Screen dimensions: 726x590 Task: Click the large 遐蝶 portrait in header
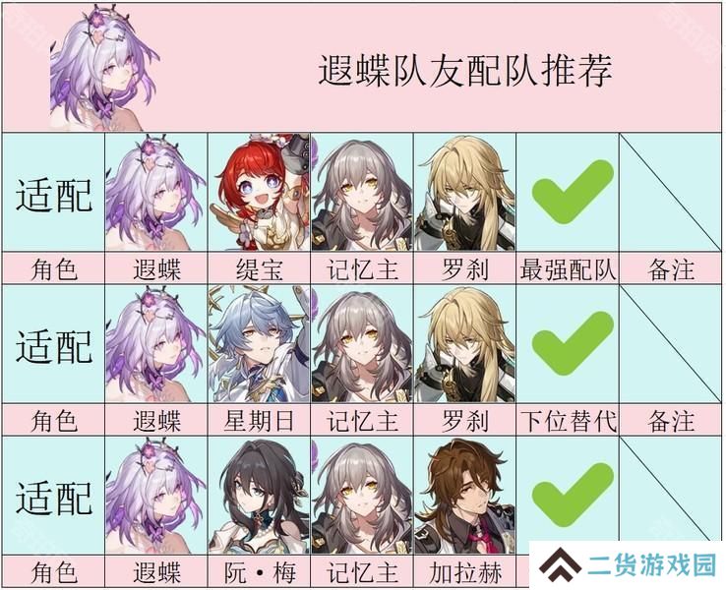tap(105, 68)
